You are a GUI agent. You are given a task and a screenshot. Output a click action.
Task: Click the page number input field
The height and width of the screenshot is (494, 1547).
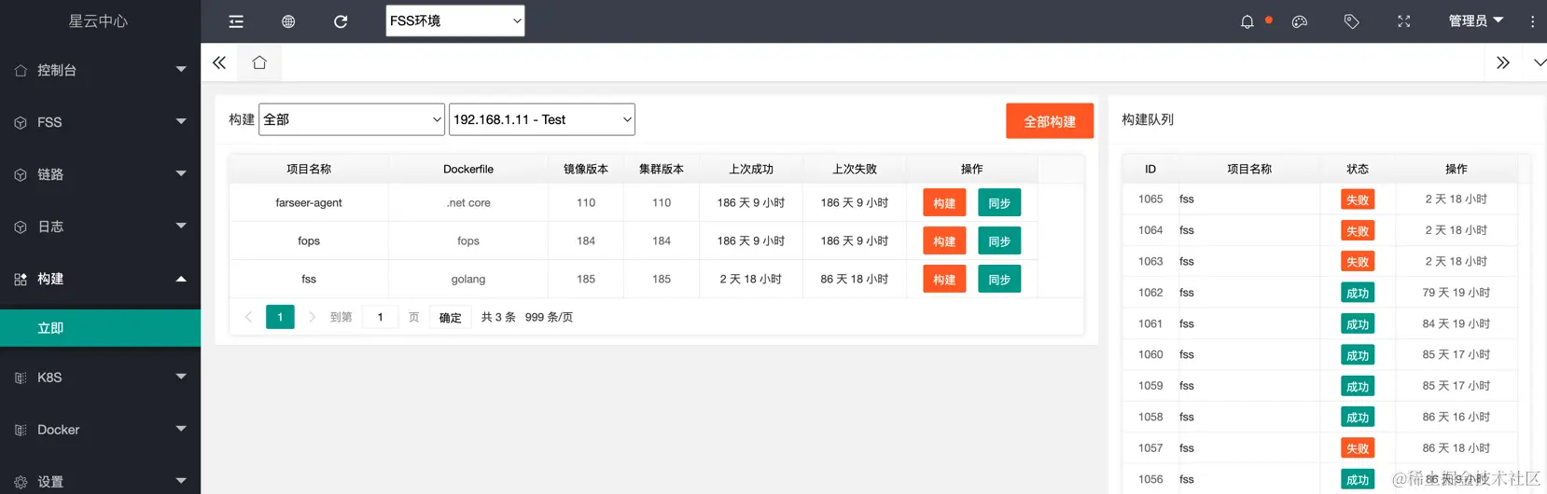(380, 317)
